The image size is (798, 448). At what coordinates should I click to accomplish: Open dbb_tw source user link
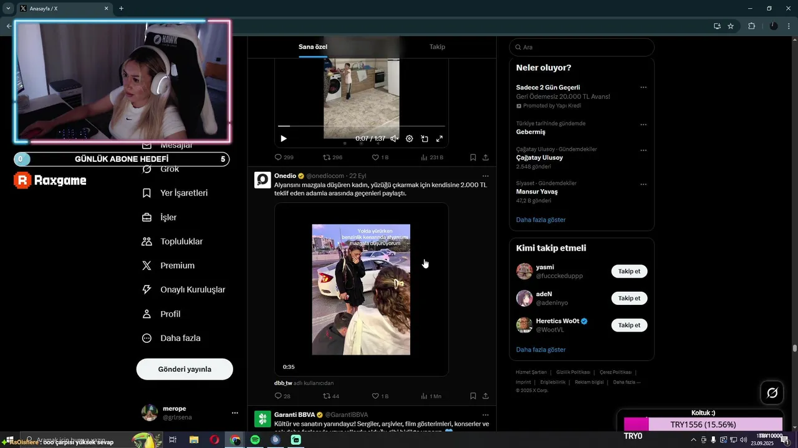tap(283, 383)
